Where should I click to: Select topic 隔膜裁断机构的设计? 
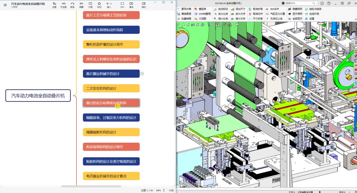coord(111,132)
